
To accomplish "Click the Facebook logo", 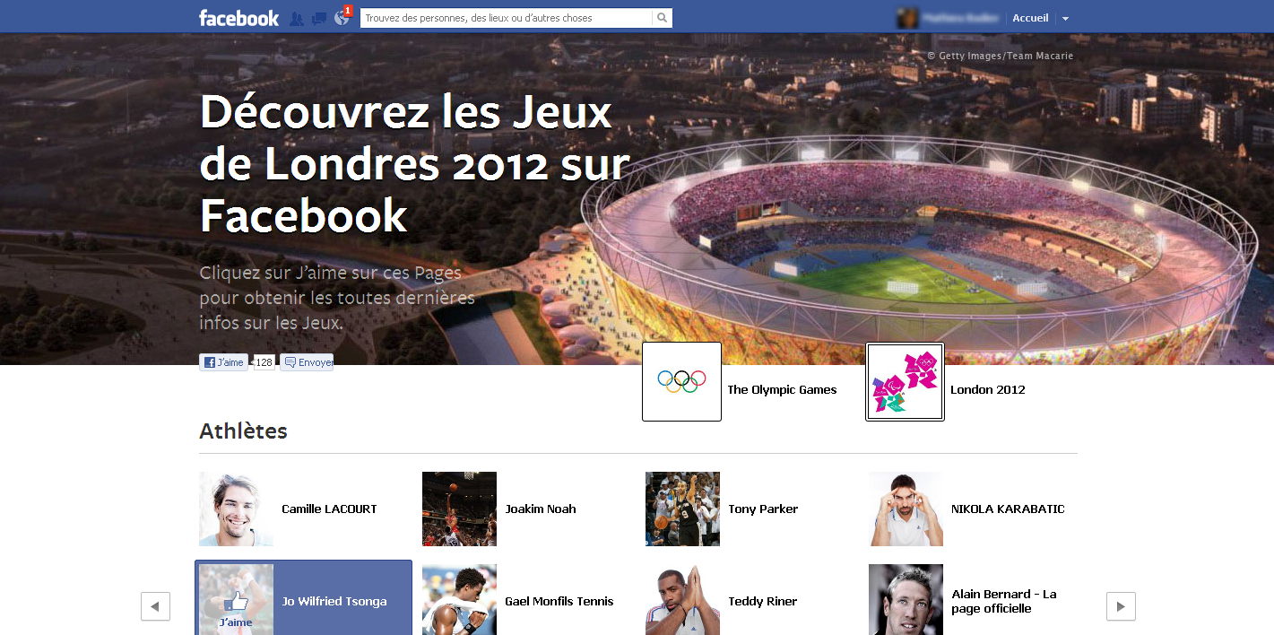I will coord(238,18).
